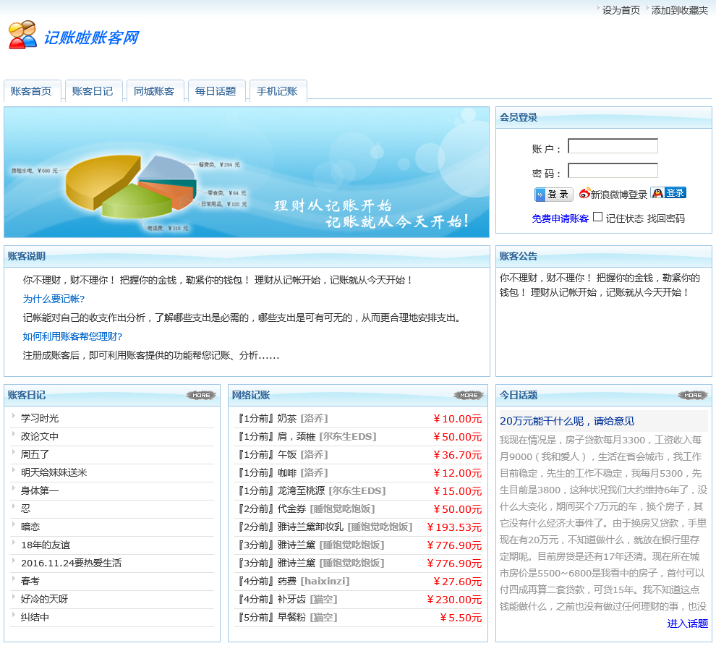Focus the 密码 input field
716x651 pixels.
coord(613,171)
